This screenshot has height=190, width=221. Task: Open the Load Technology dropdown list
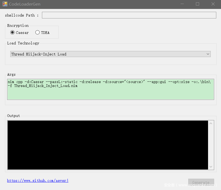point(110,54)
